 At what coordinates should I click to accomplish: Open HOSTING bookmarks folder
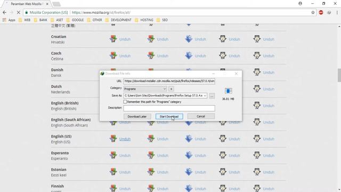pyautogui.click(x=144, y=20)
